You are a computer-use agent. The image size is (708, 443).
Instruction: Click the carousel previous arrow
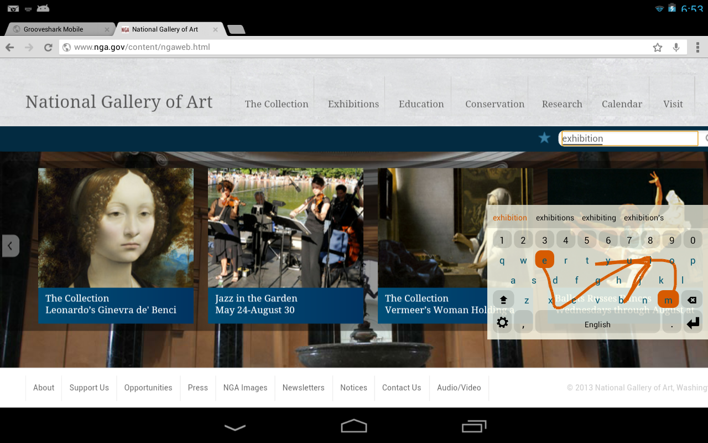point(11,245)
